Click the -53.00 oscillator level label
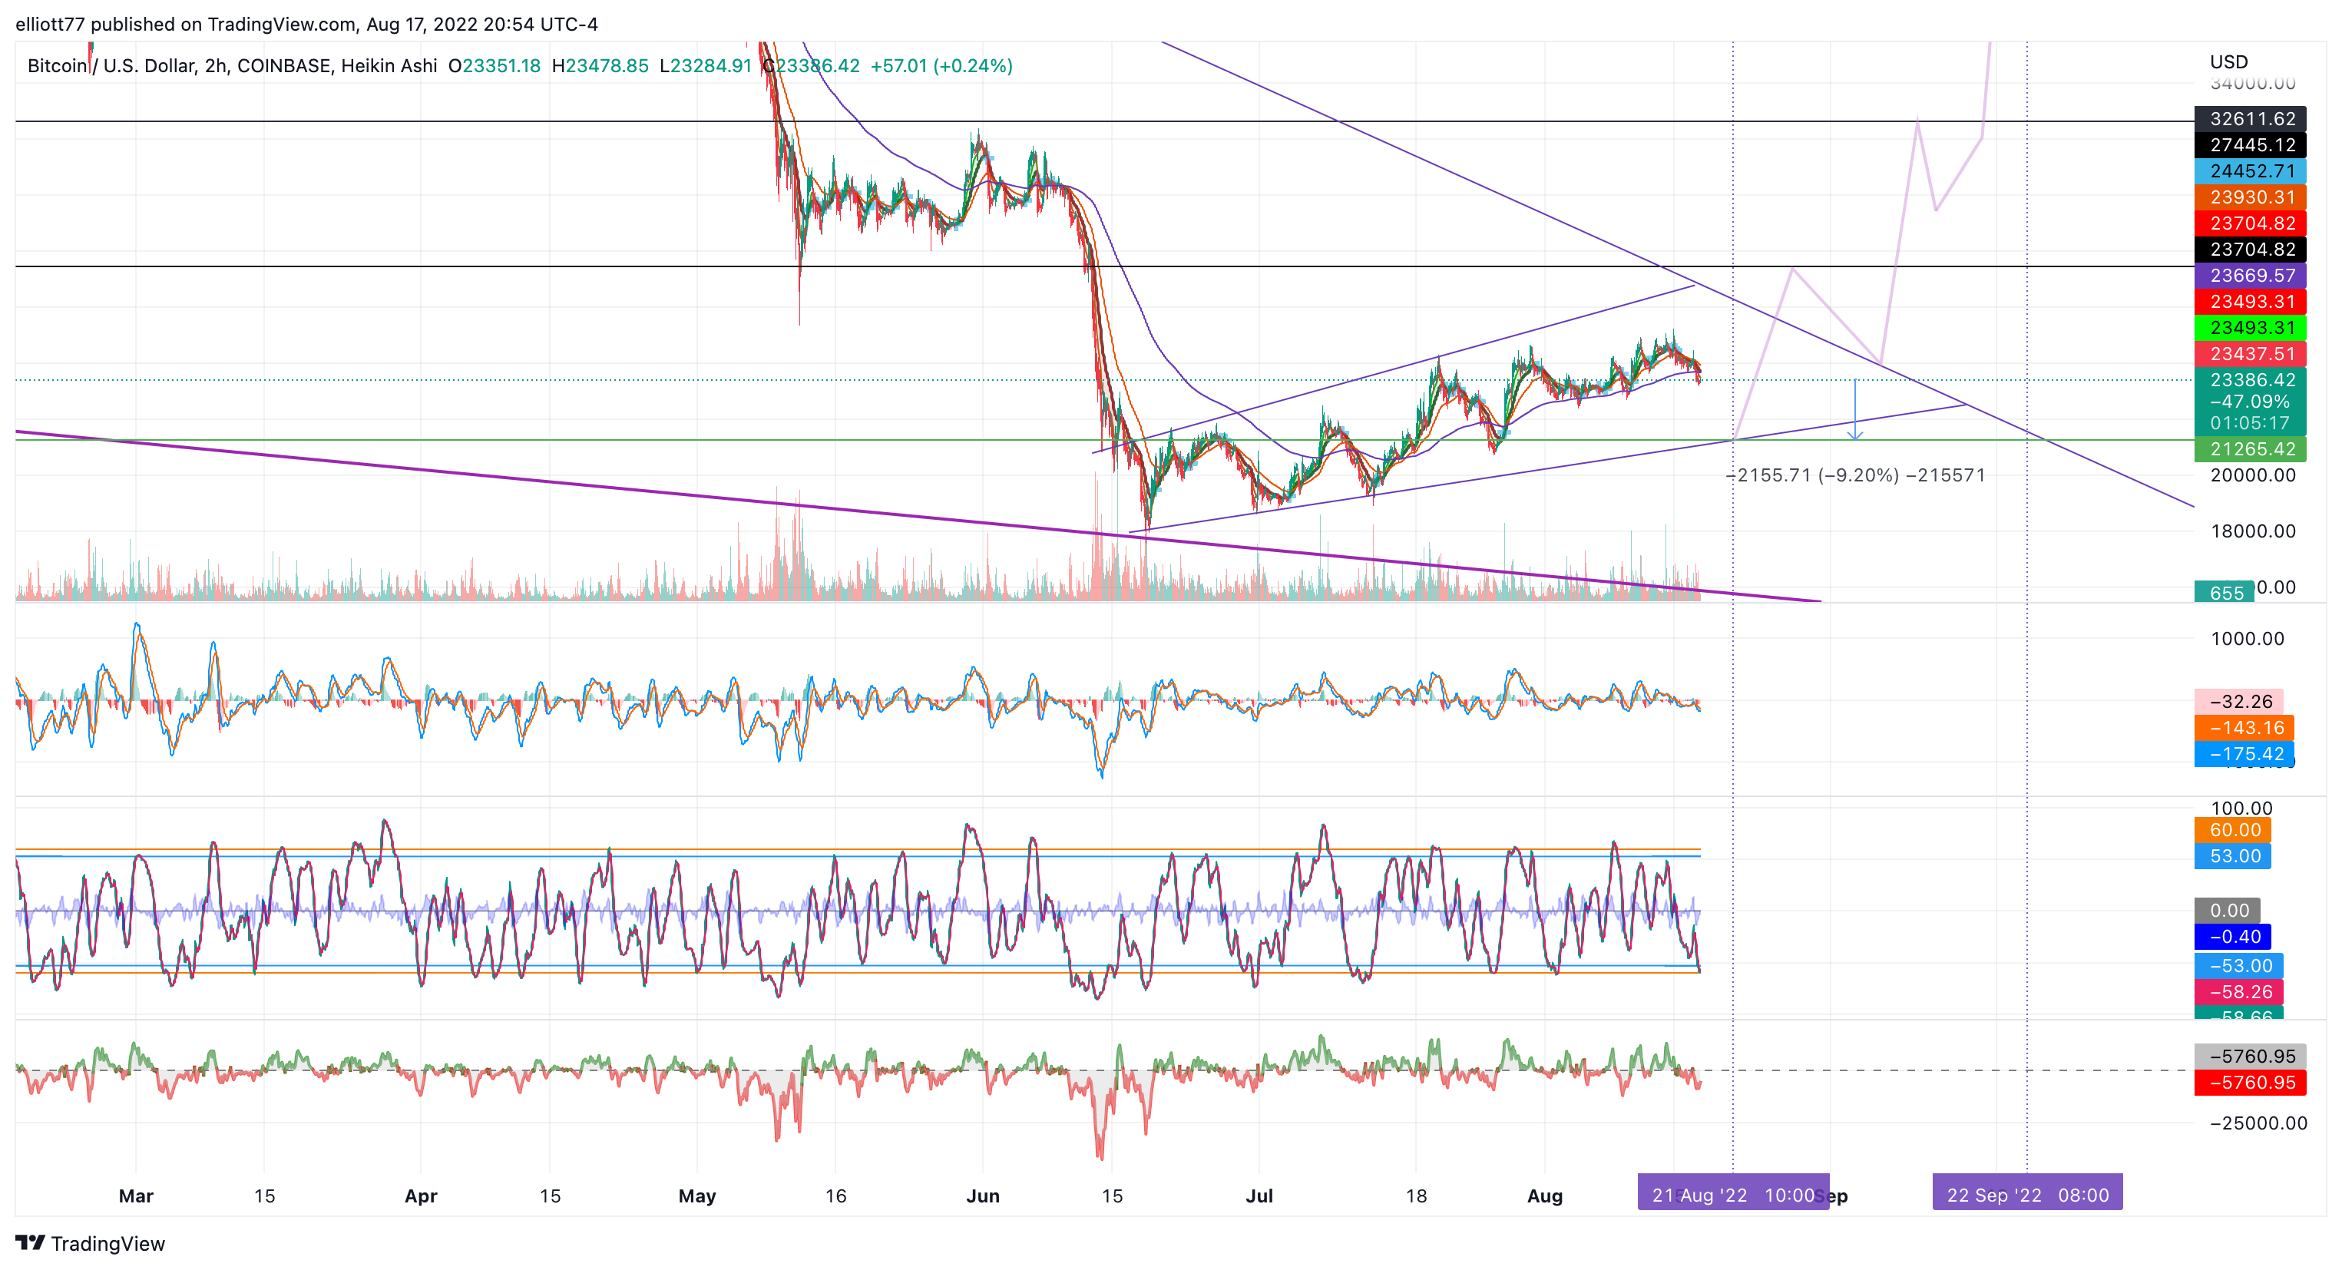 (2239, 967)
